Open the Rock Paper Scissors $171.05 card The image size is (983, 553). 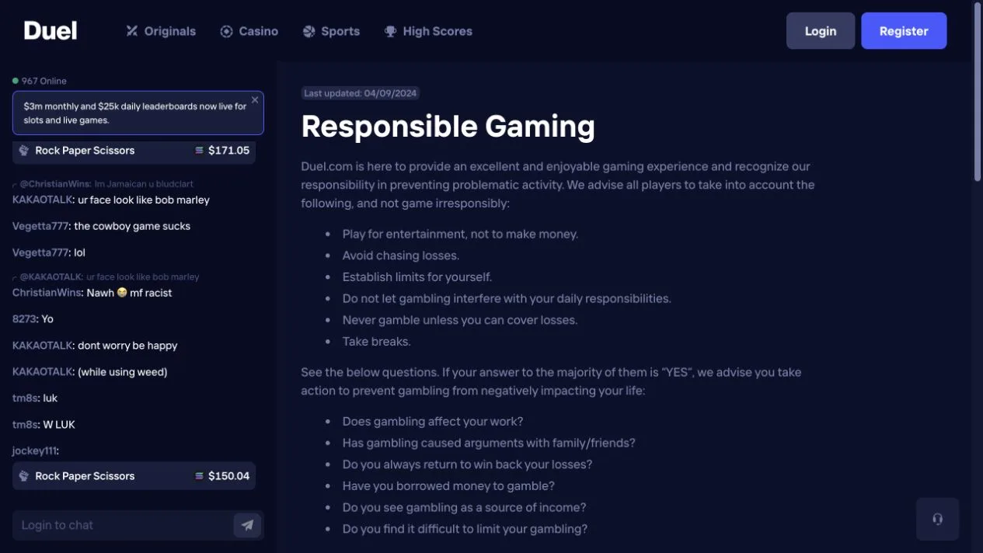click(x=134, y=151)
